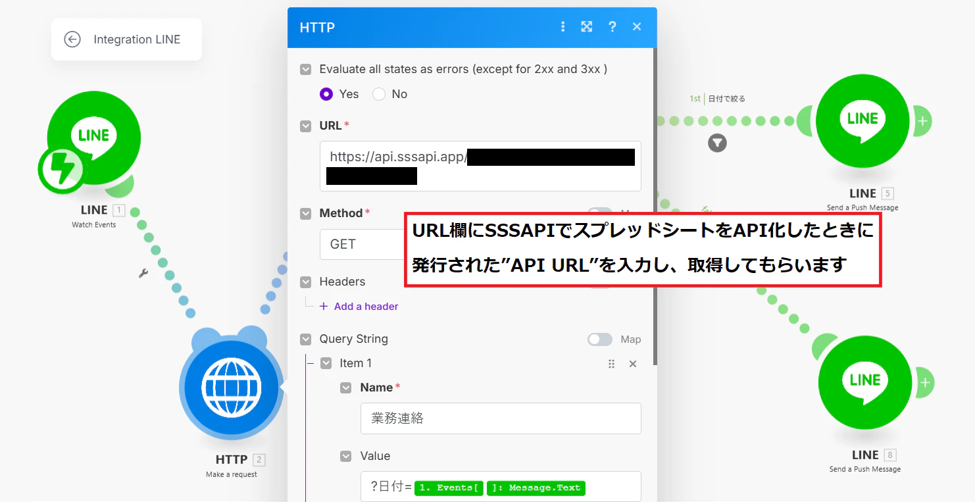Click the drag handle of Item 1
Screen dimensions: 975x502
(x=611, y=364)
